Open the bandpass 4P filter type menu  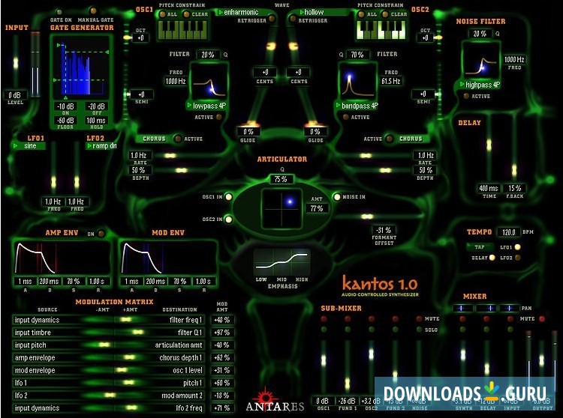(x=357, y=106)
